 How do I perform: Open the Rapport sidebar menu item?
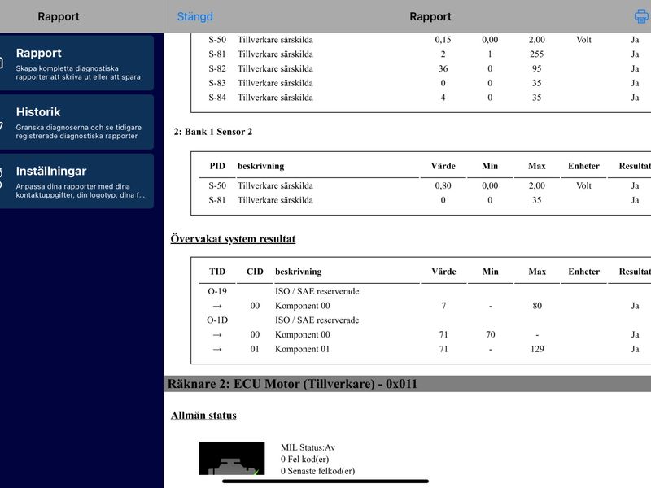coord(76,63)
